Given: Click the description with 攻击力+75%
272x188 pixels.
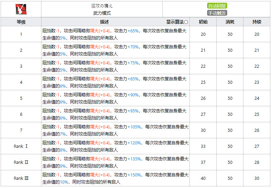Looking at the screenshot, I should click(x=115, y=66).
